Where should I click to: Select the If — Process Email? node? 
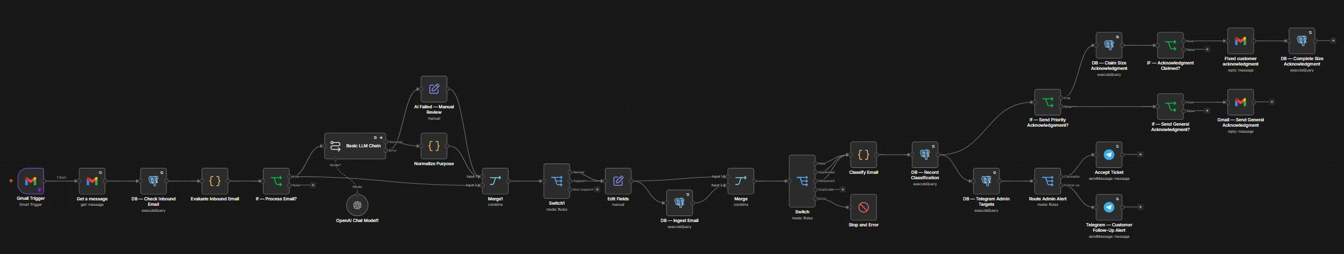276,181
